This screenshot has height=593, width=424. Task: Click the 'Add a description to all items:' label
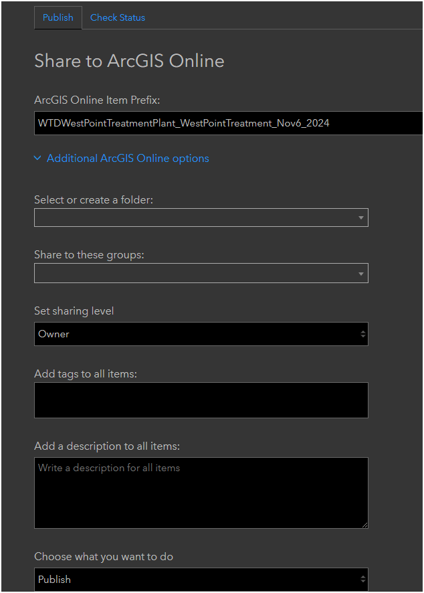point(107,446)
